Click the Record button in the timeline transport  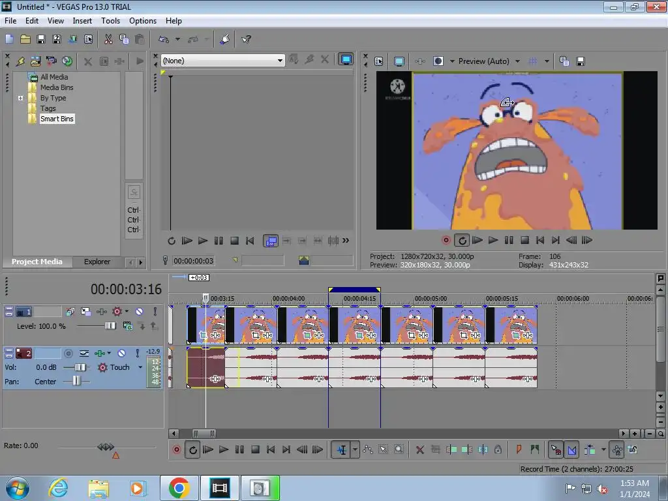click(x=177, y=449)
